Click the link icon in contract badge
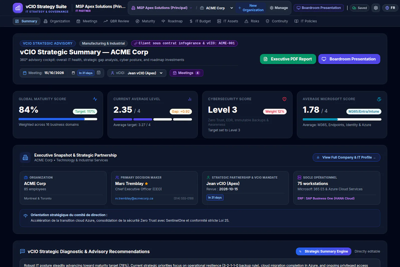This screenshot has height=267, width=400. pyautogui.click(x=136, y=43)
